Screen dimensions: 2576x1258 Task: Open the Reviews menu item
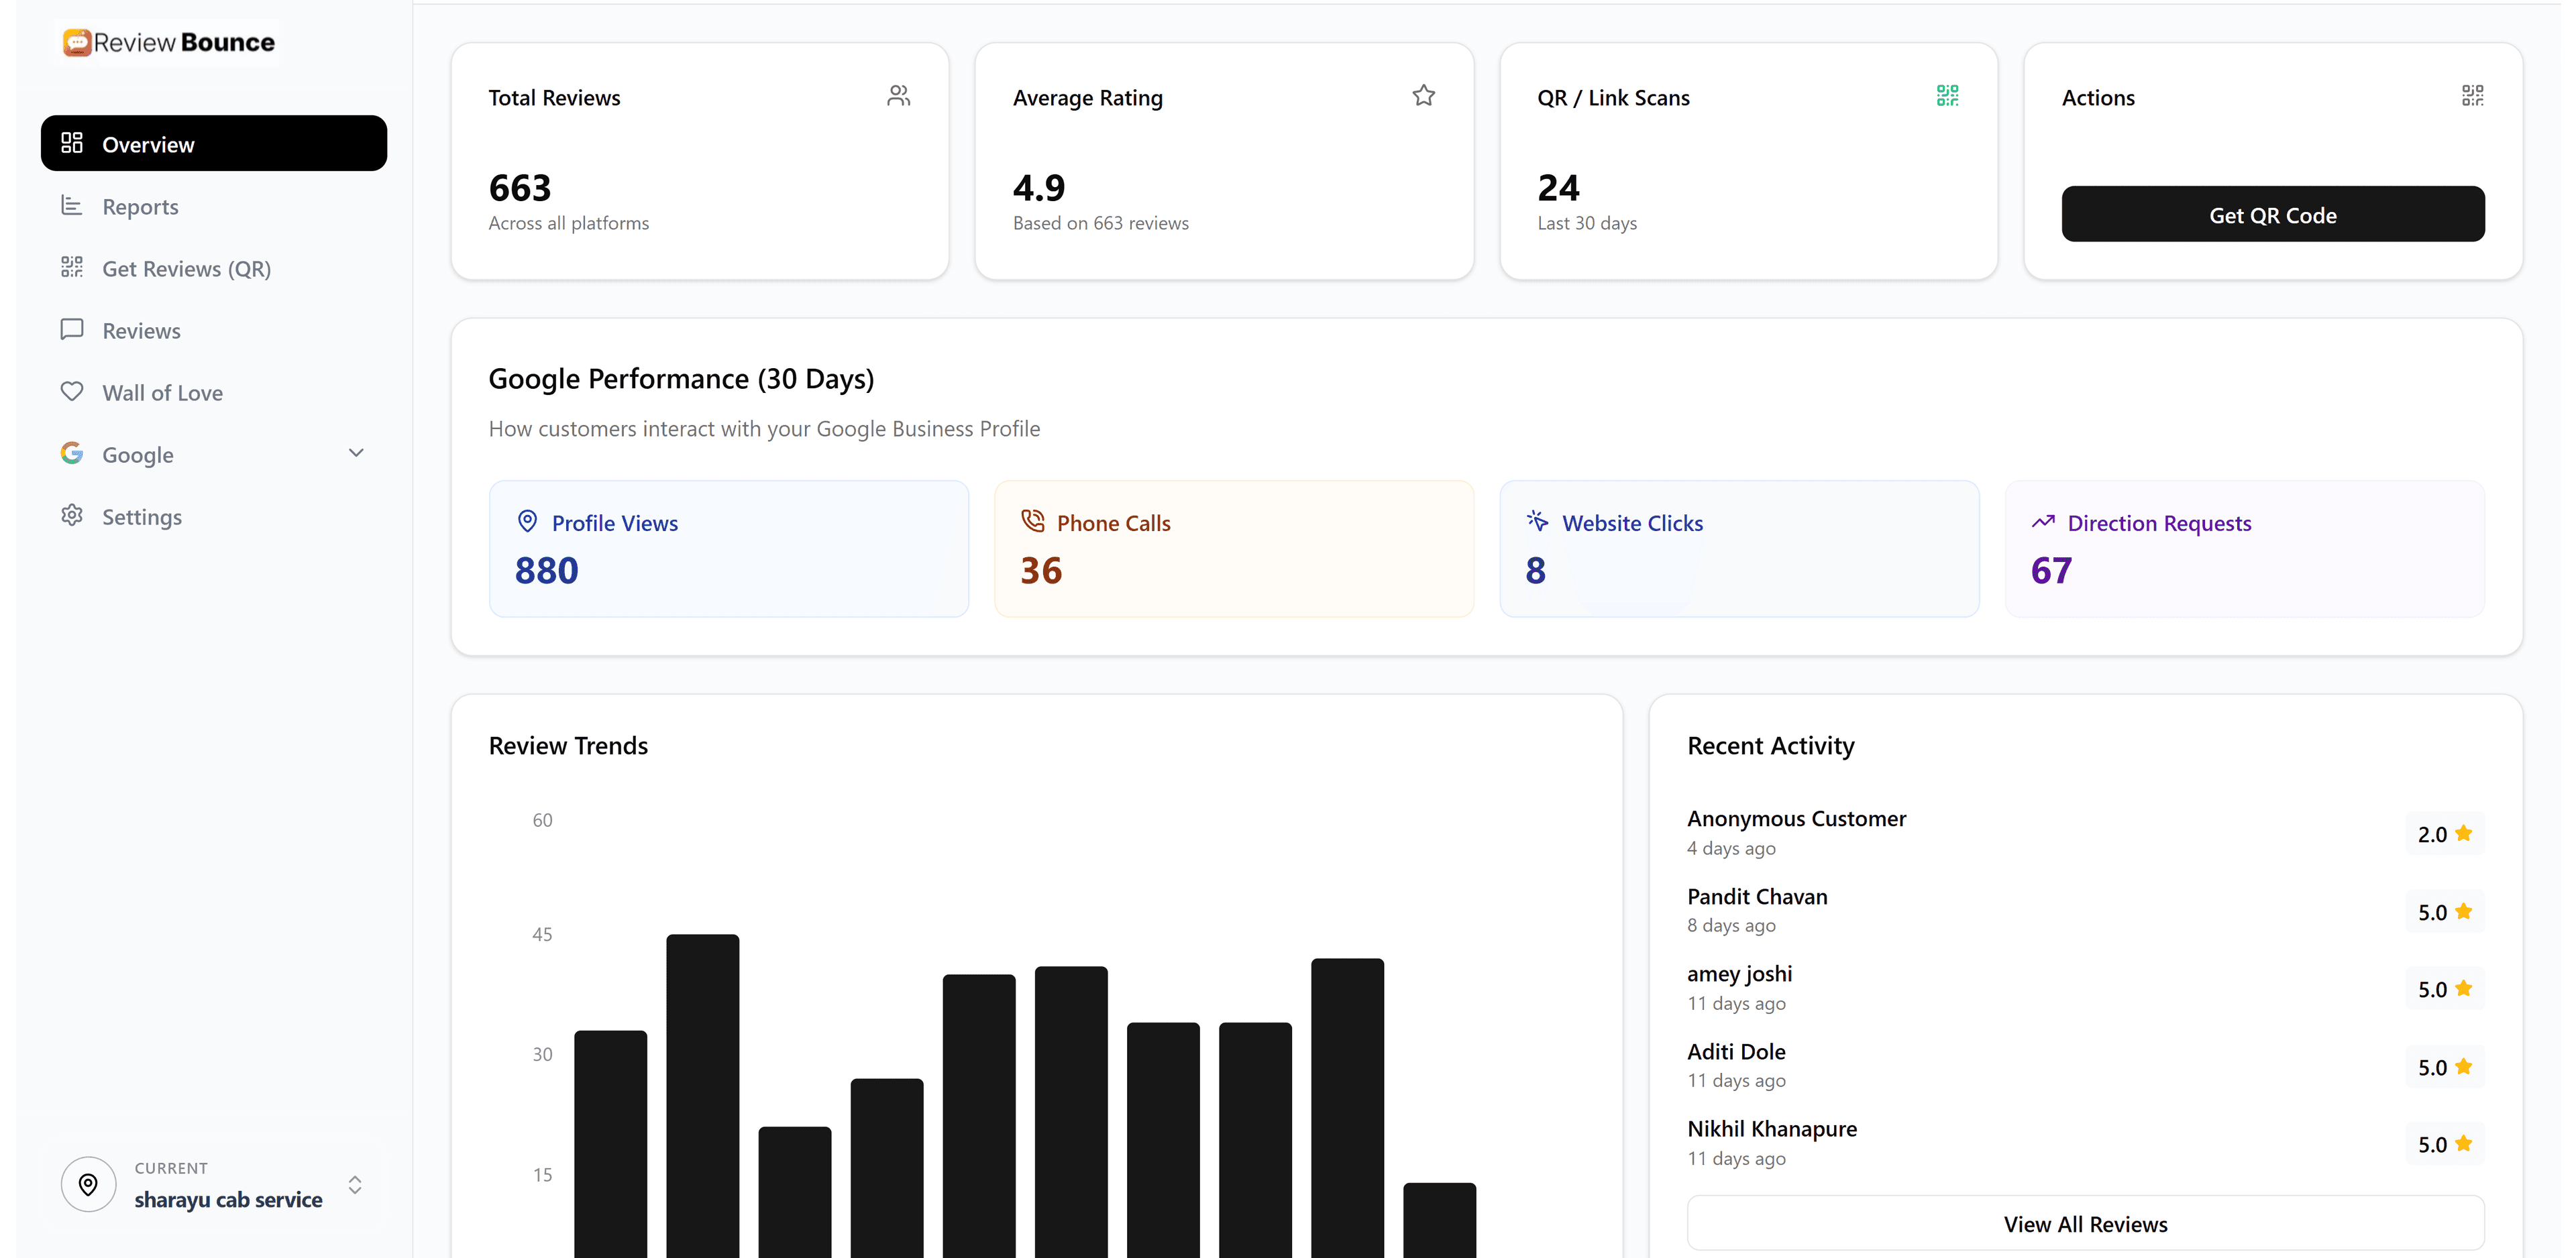pos(214,330)
